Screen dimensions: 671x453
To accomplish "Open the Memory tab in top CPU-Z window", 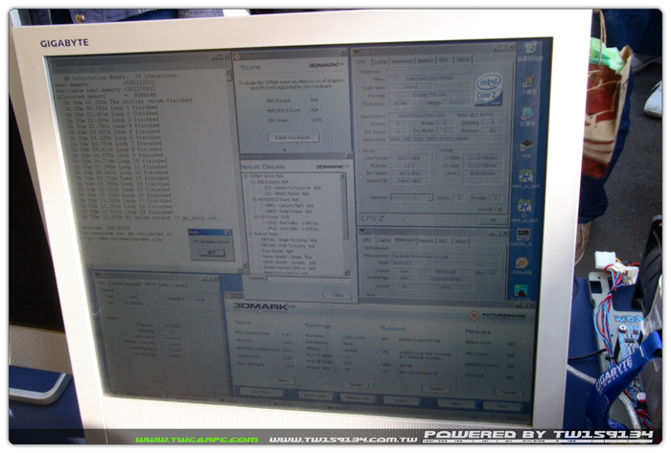I will tap(424, 60).
